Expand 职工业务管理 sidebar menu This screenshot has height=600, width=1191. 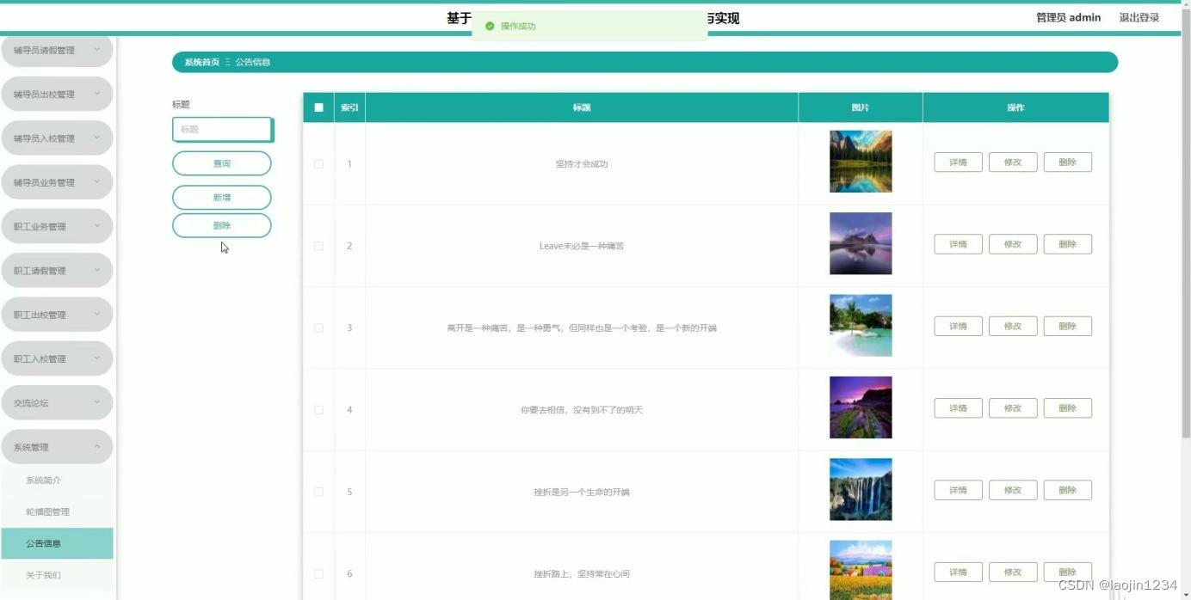pyautogui.click(x=57, y=226)
